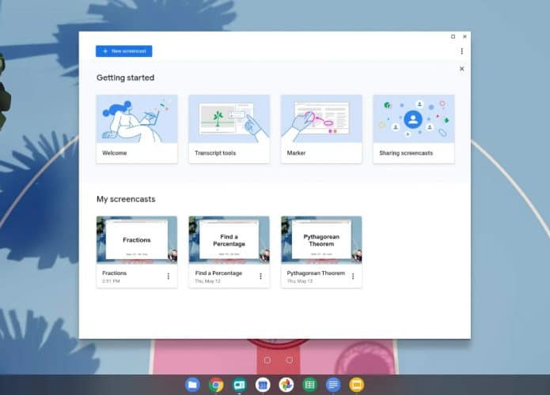Screen dimensions: 550x395
Task: Open the Sharing screencasts tutorial card
Action: (414, 129)
